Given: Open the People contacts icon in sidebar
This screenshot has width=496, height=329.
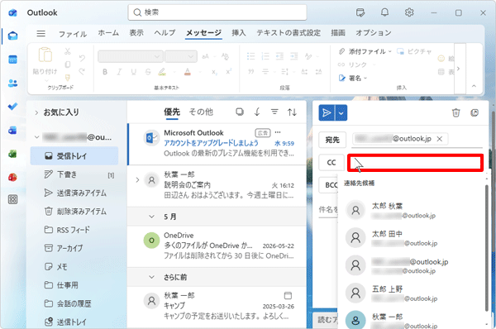Looking at the screenshot, I should 13,83.
